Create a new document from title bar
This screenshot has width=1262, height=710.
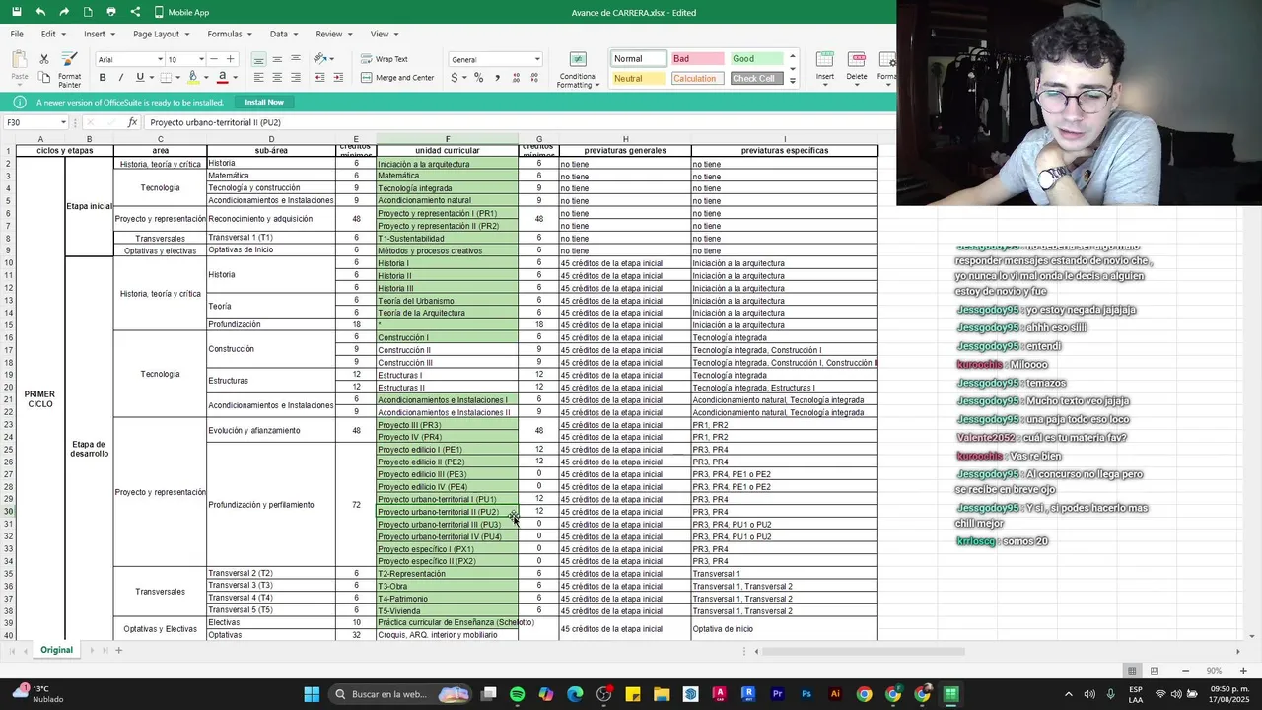pos(88,12)
